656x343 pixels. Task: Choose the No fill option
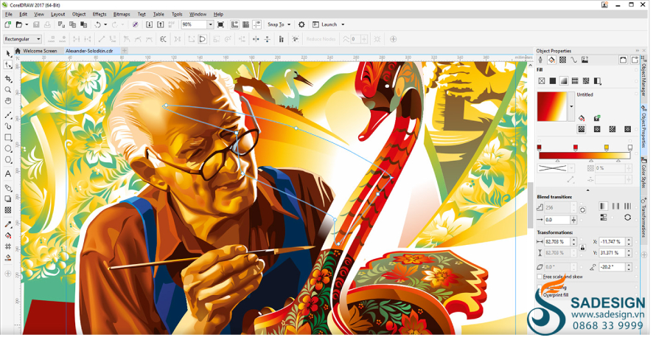click(x=542, y=81)
